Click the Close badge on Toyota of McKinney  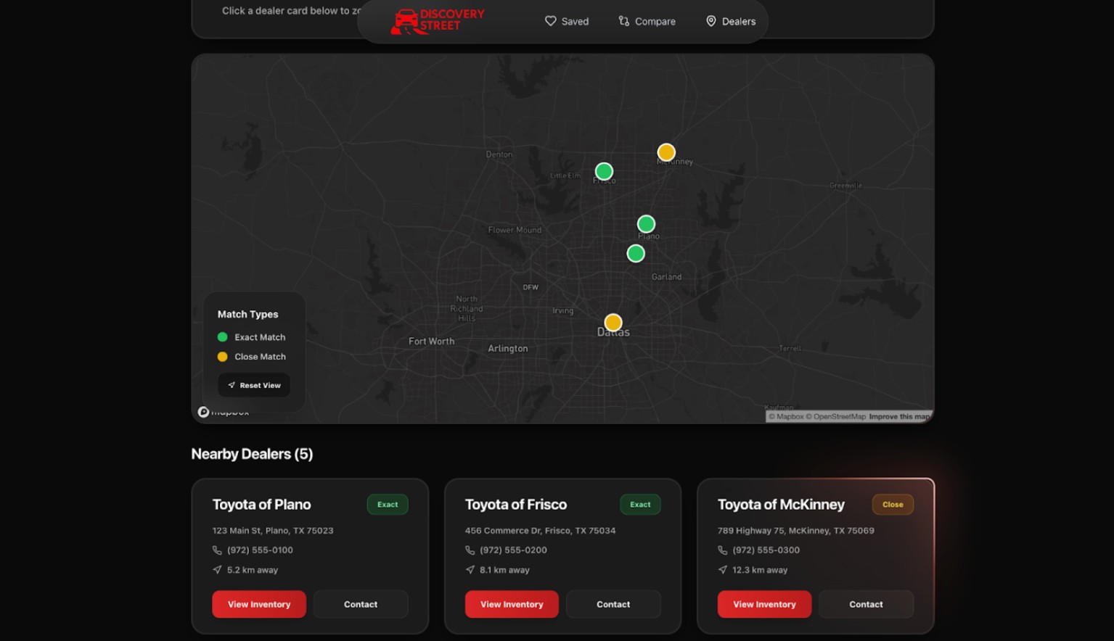click(893, 505)
